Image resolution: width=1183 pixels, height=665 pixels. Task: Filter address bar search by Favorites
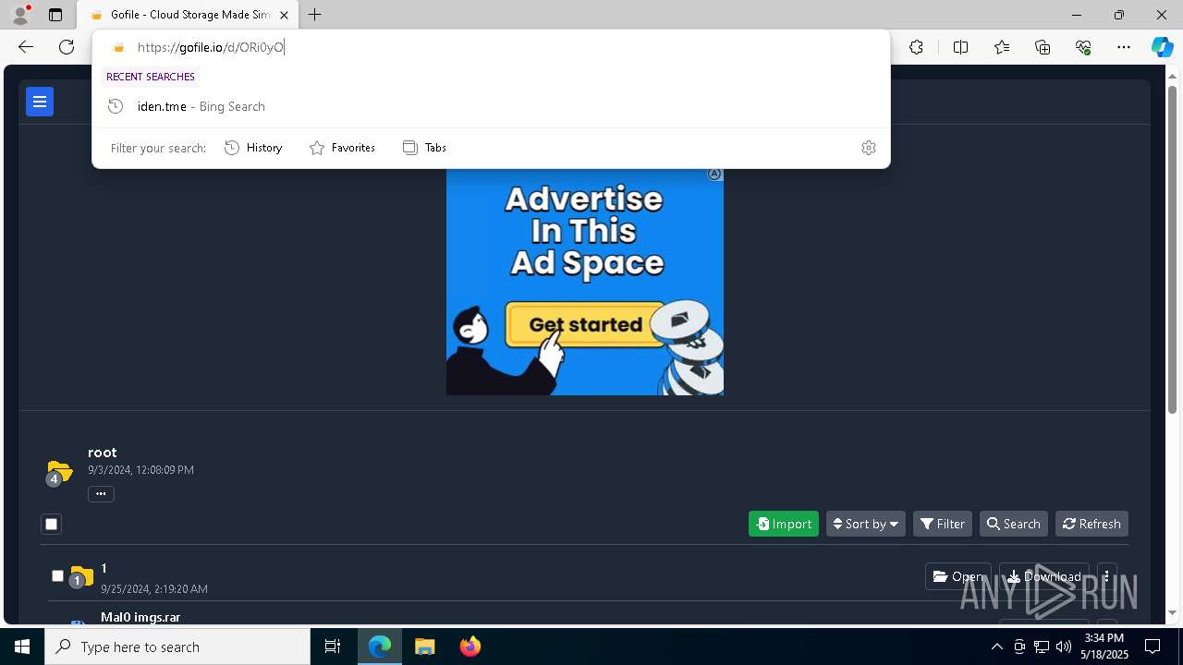pyautogui.click(x=343, y=148)
